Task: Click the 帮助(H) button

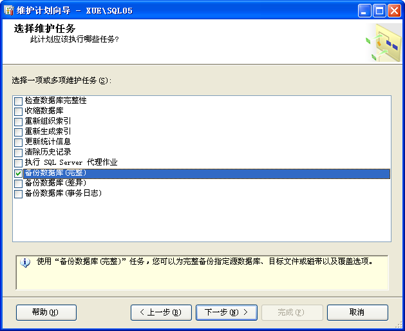Action: click(x=46, y=312)
